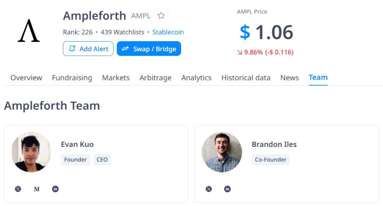Open the Historical data tab

(246, 78)
